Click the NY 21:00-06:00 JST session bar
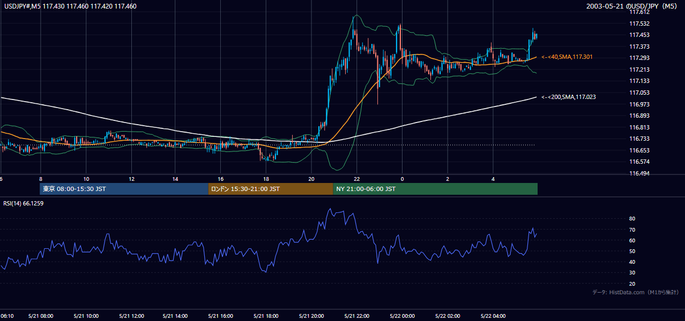This screenshot has height=321, width=685. click(x=435, y=189)
